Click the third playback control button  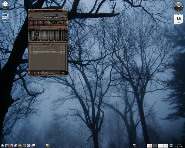click(x=38, y=23)
